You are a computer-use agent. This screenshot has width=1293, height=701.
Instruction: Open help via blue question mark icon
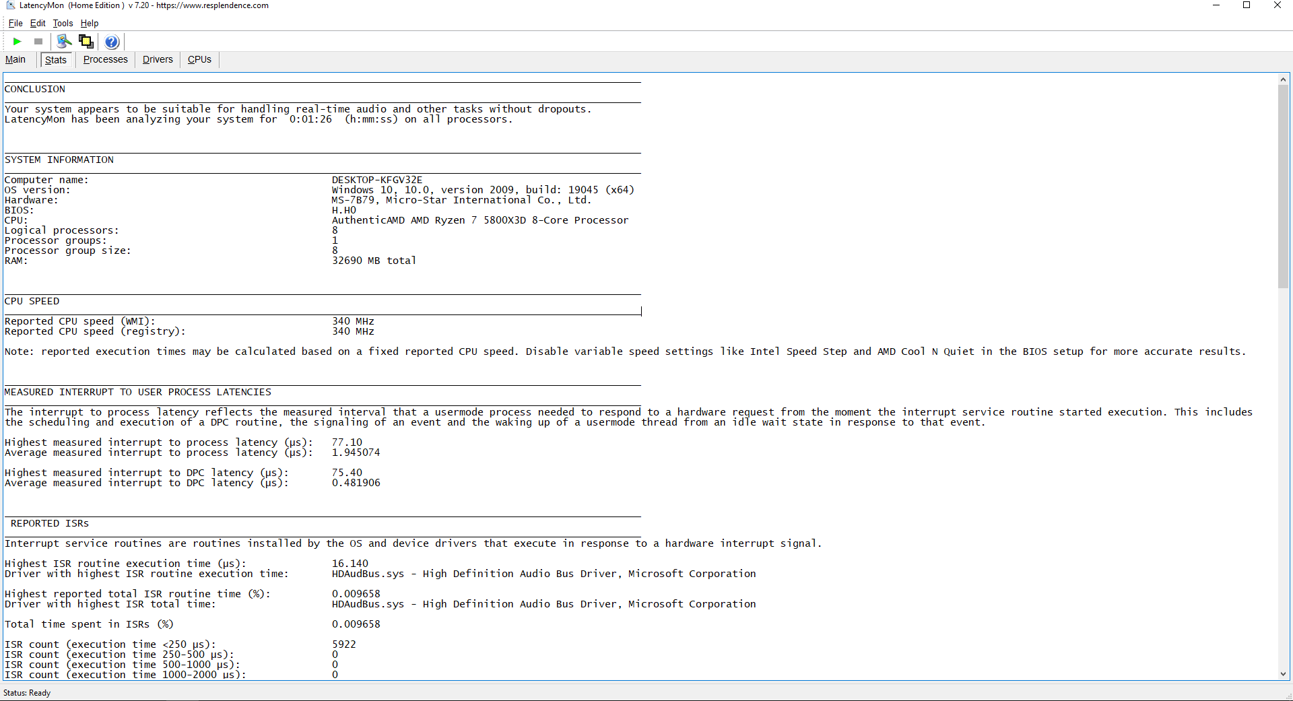click(112, 42)
